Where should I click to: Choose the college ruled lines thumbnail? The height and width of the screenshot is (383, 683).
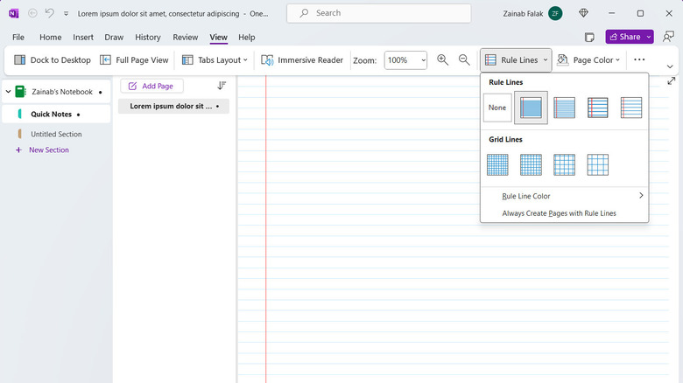565,108
